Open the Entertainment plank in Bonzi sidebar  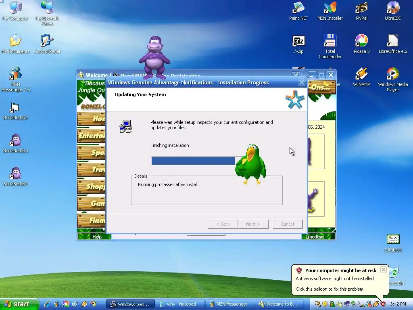point(92,136)
